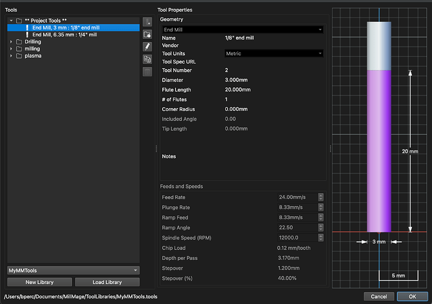Click the Plunge Rate stepper arrows
432x304 pixels.
(321, 207)
